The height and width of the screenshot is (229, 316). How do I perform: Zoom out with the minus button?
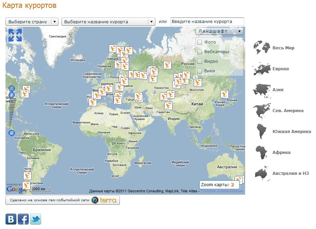point(12,133)
